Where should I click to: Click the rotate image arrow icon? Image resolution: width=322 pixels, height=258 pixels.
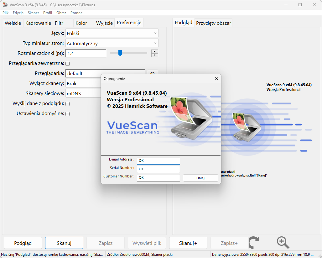click(254, 243)
